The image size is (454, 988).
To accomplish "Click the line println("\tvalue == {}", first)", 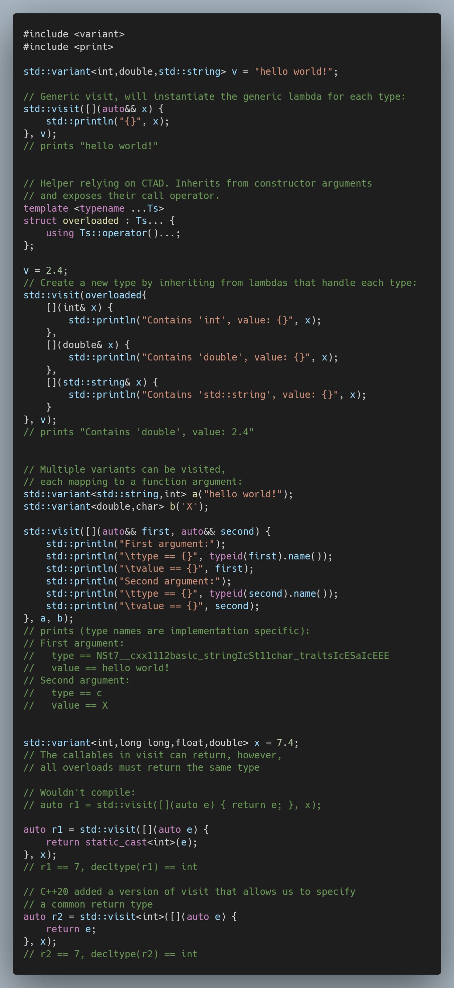I will pos(150,569).
